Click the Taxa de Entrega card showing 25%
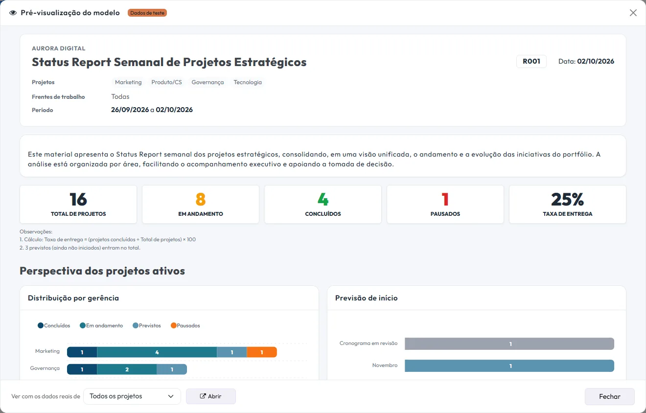The image size is (646, 413). tap(568, 205)
